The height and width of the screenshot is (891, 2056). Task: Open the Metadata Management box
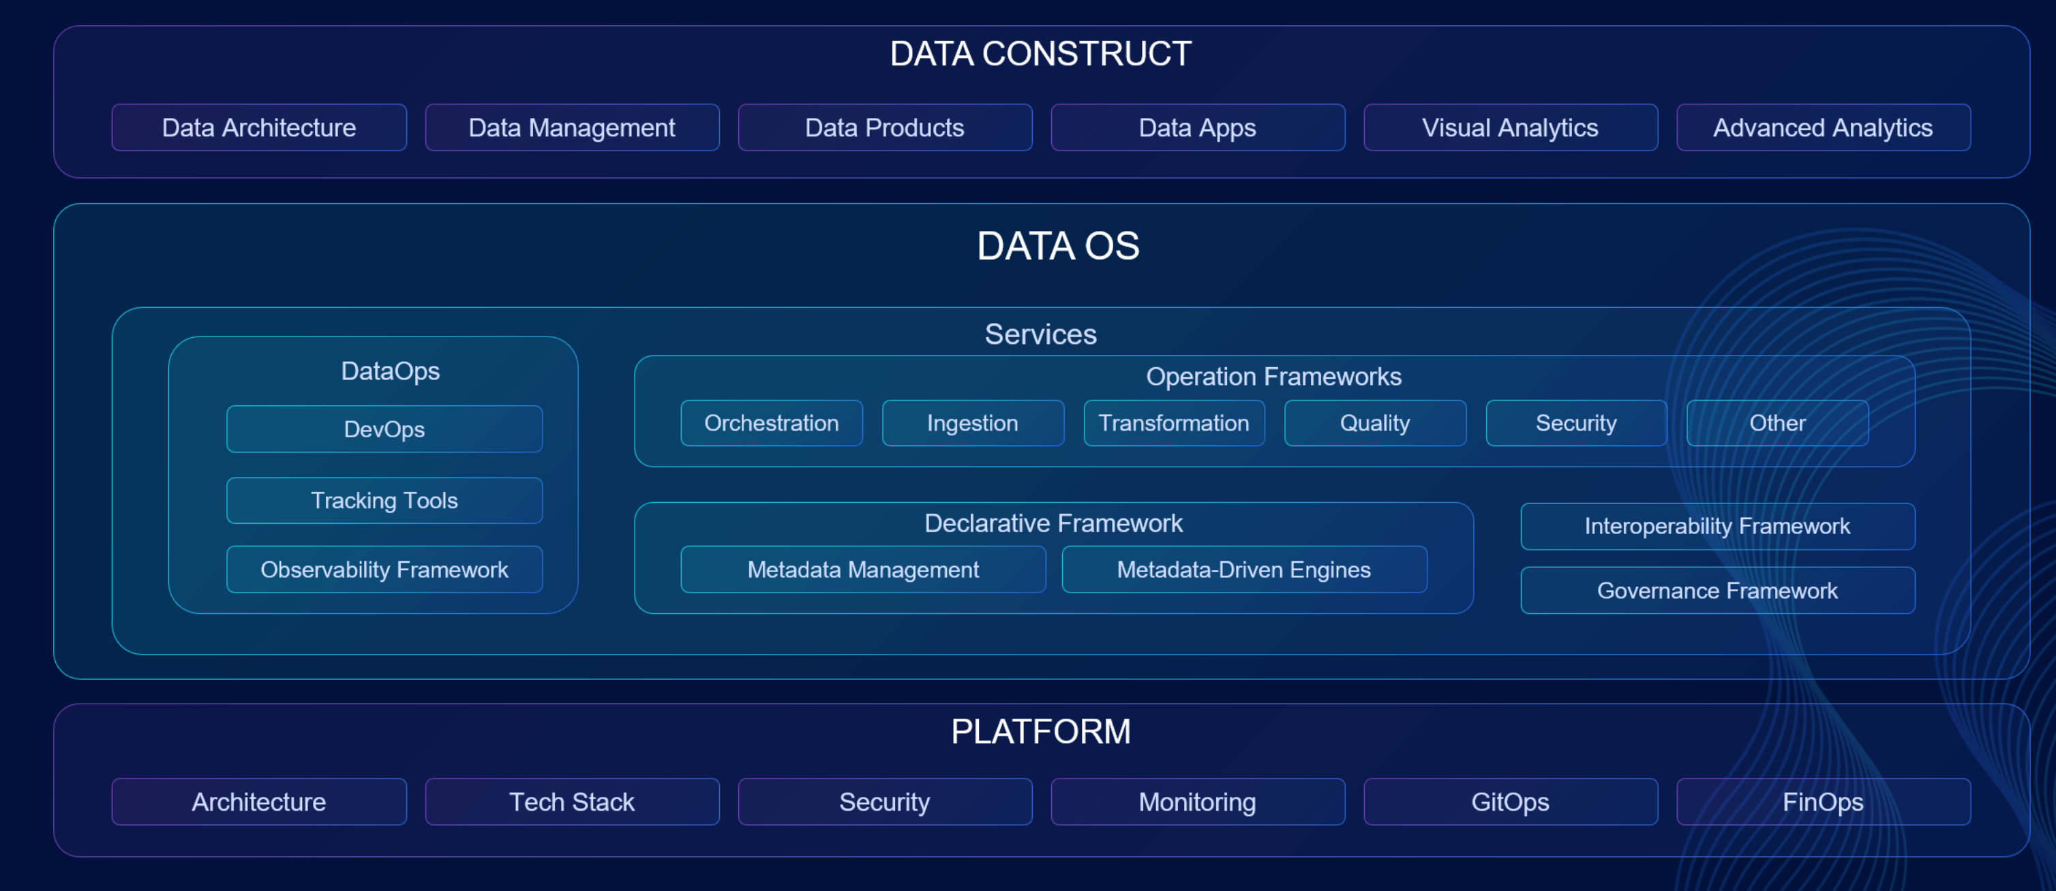click(x=863, y=569)
